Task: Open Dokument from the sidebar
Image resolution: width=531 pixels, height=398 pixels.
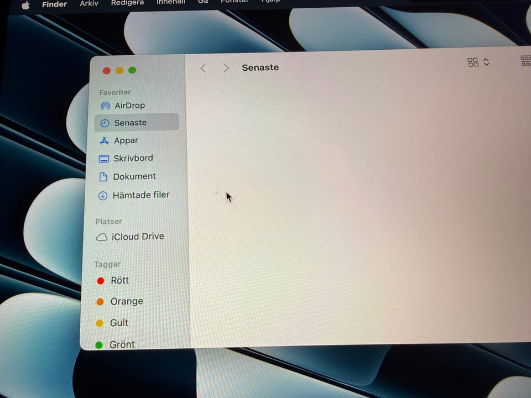Action: coord(127,176)
